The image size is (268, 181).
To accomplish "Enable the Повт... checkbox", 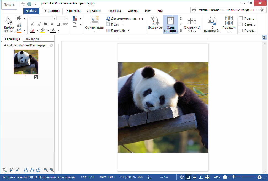I will (x=241, y=18).
